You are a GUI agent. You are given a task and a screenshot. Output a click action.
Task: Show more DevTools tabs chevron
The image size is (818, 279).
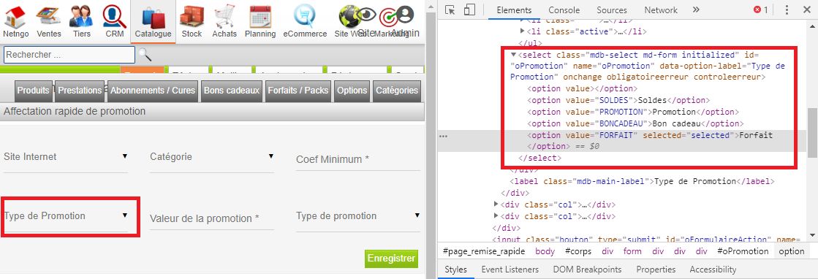pos(696,10)
